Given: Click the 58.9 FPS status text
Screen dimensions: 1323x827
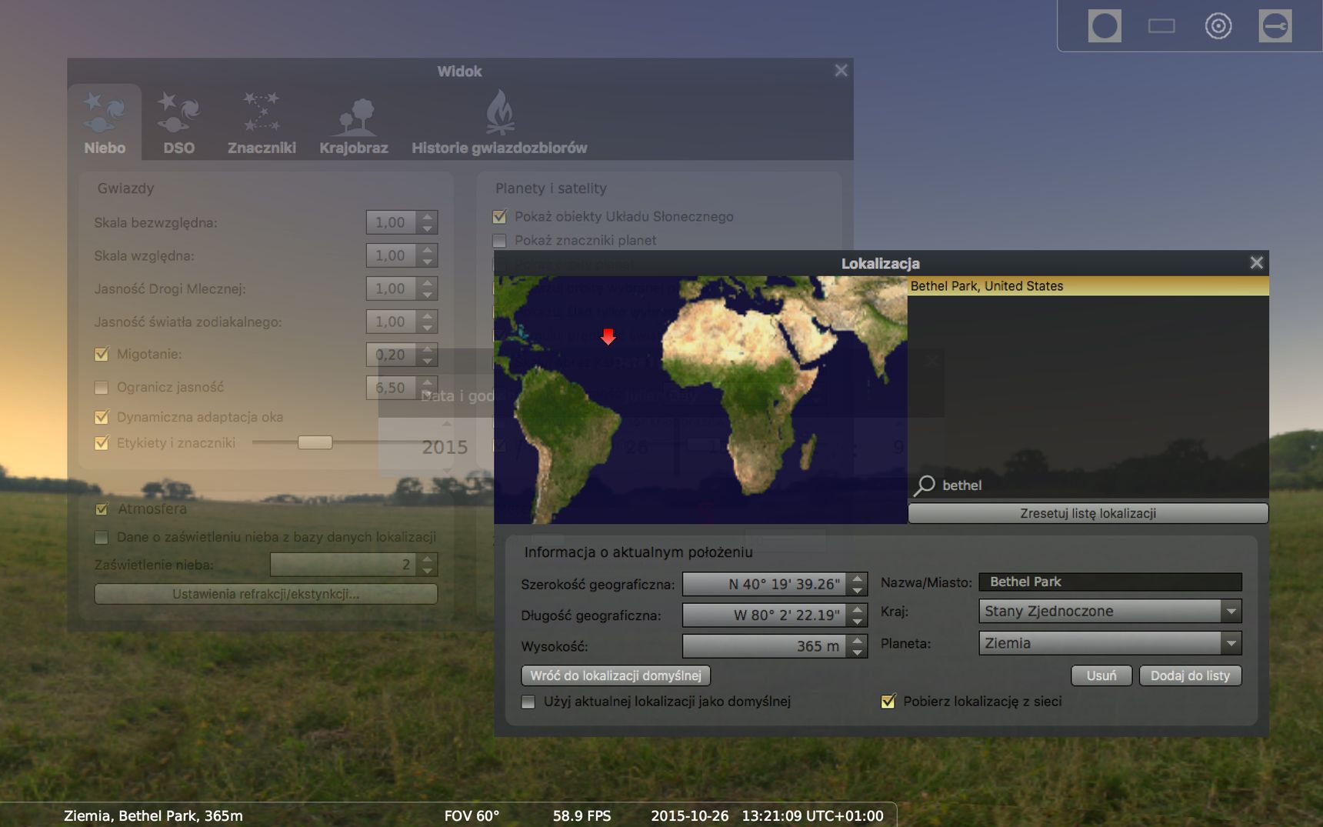Looking at the screenshot, I should (582, 815).
